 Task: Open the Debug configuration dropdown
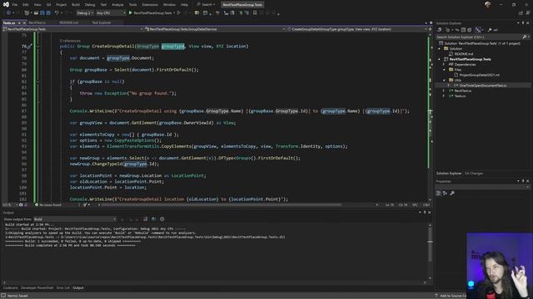(85, 13)
